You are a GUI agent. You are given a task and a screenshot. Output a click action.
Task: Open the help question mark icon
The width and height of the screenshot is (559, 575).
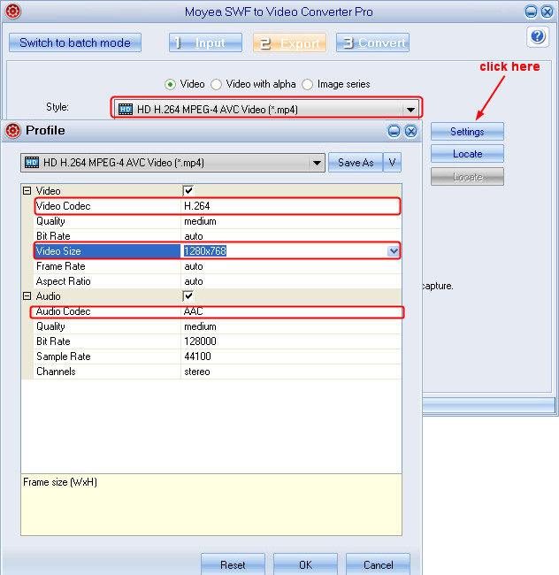[538, 36]
